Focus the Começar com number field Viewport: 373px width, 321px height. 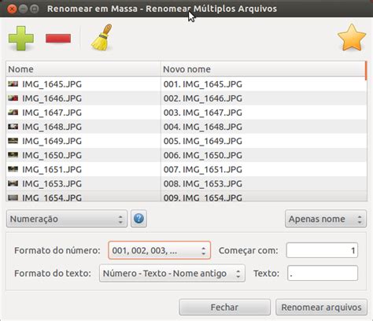click(322, 250)
